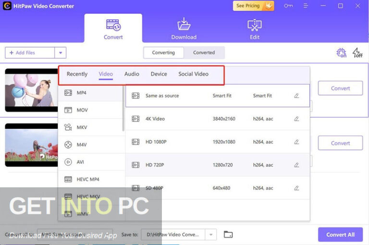
Task: Select the Recently format tab
Action: pyautogui.click(x=77, y=74)
